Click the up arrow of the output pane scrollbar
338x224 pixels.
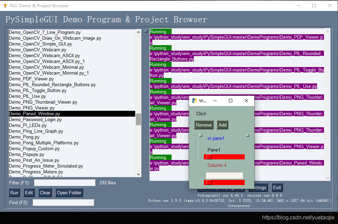pyautogui.click(x=327, y=31)
